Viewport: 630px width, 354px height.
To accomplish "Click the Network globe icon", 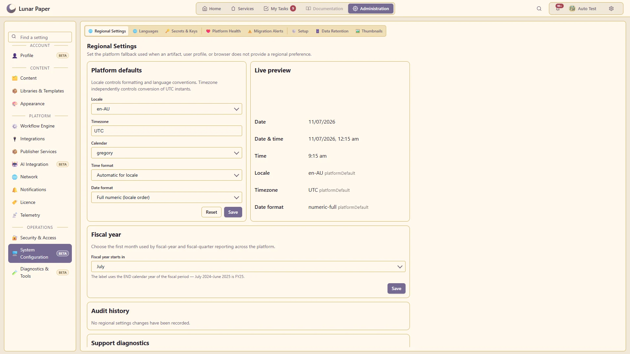I will pyautogui.click(x=15, y=177).
